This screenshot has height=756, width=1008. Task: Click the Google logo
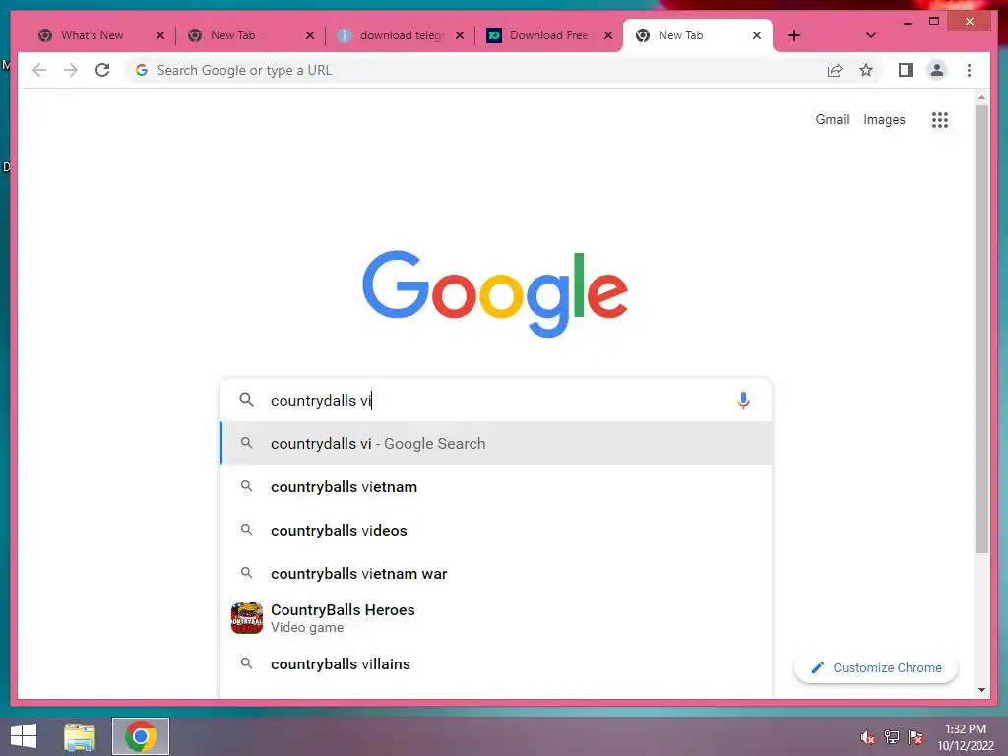[x=495, y=293]
